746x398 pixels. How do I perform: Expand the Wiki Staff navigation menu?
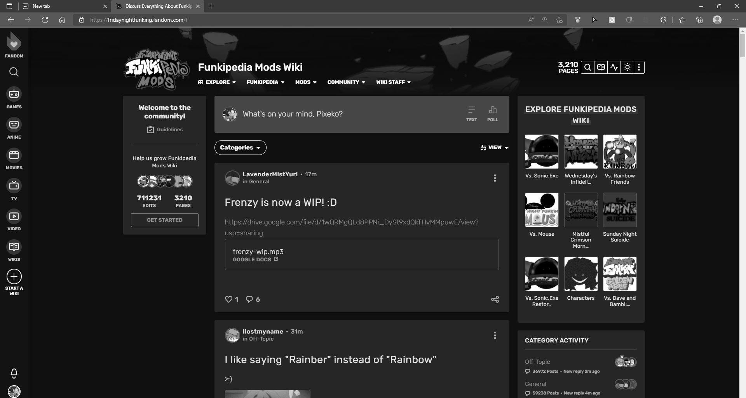[393, 82]
